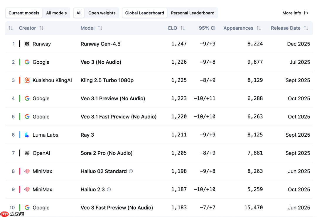This screenshot has width=317, height=217.
Task: Click the Runway Gen-4.5 model name
Action: (100, 44)
